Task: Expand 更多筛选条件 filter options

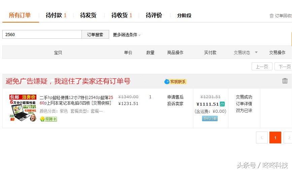Action: click(x=127, y=35)
